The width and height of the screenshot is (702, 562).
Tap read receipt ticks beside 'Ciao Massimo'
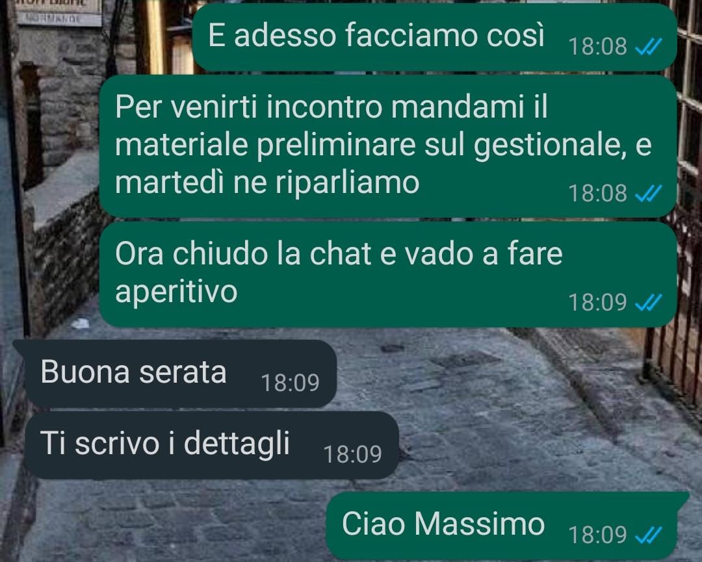coord(649,535)
